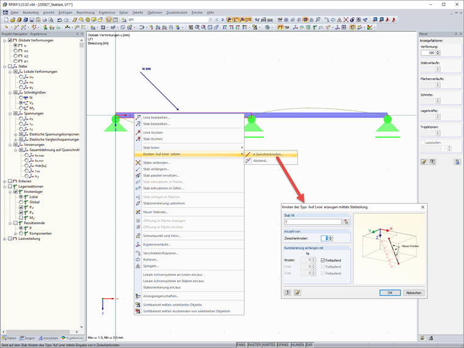Select the Global support reaction radio button
This screenshot has height=348, width=464.
[21, 202]
